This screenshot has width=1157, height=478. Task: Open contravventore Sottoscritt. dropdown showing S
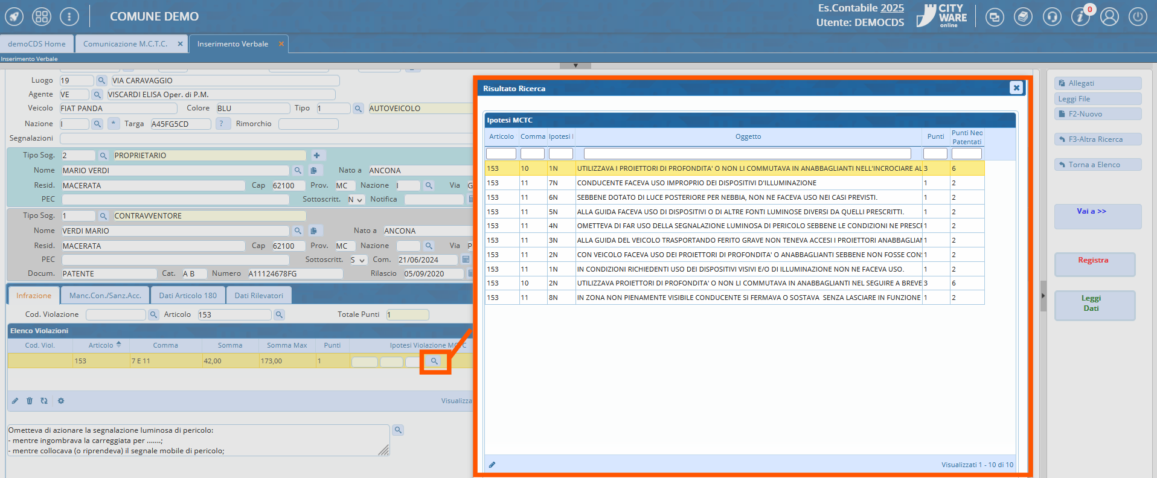point(358,260)
